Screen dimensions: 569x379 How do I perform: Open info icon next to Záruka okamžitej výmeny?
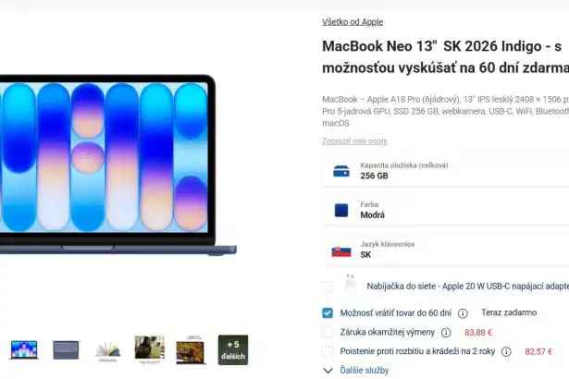(x=446, y=332)
